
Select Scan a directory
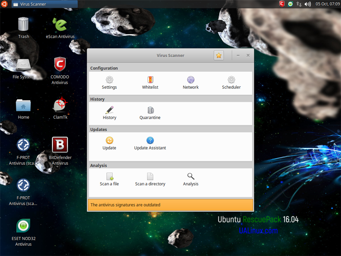click(150, 177)
